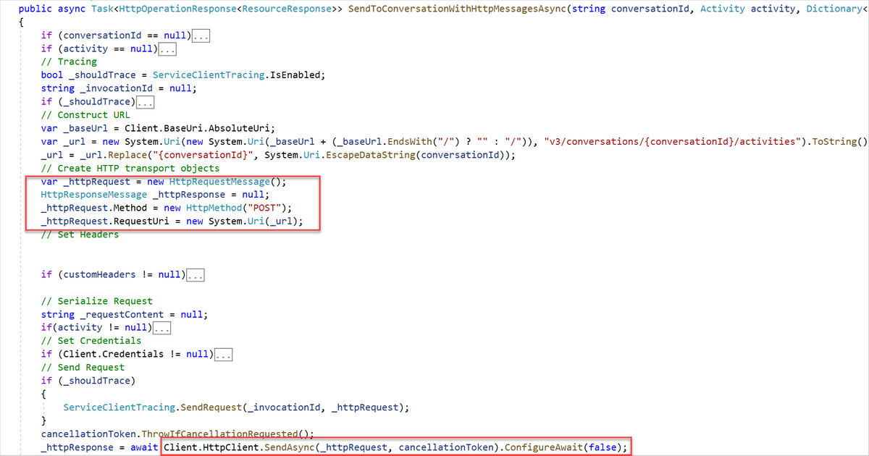Expand the collapsed activity null check block
The width and height of the screenshot is (869, 456).
coord(167,48)
